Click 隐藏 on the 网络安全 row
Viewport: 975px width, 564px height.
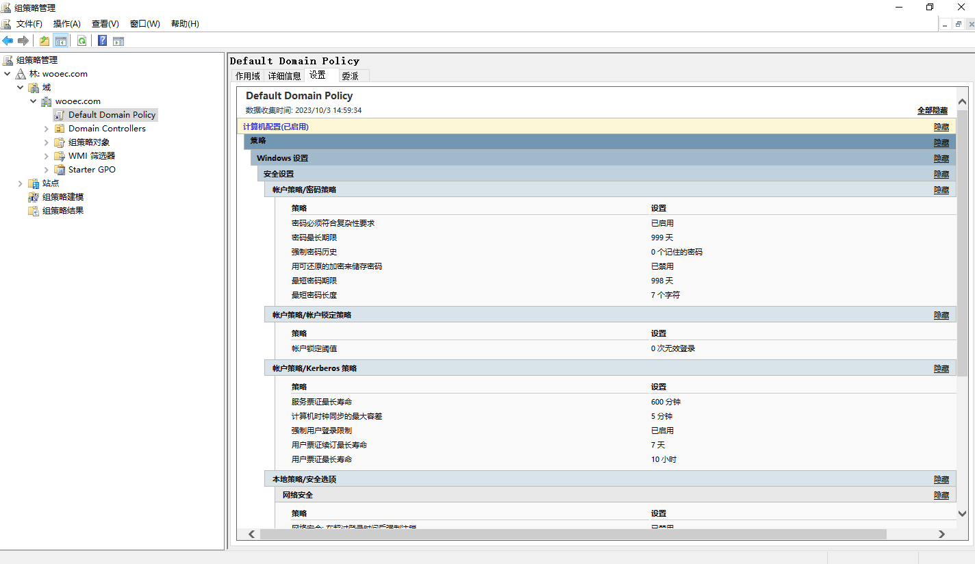coord(941,495)
